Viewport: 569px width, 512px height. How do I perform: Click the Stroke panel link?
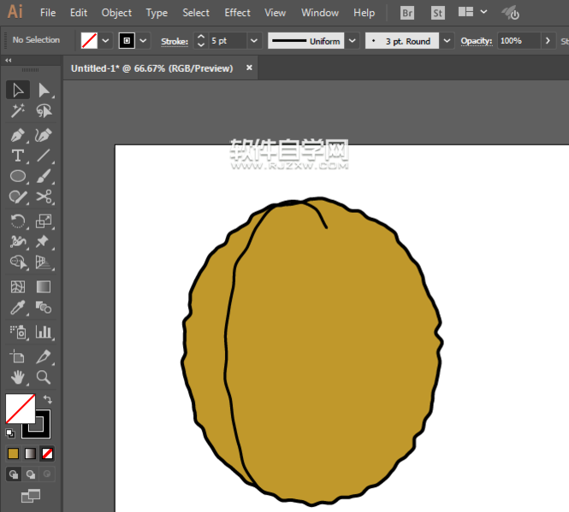(174, 41)
